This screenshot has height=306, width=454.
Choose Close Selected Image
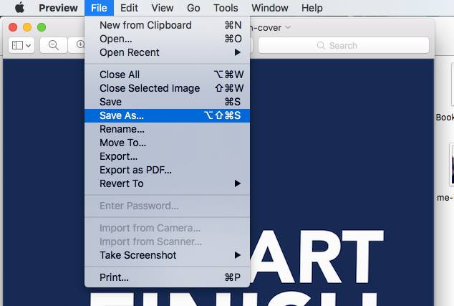tap(167, 88)
